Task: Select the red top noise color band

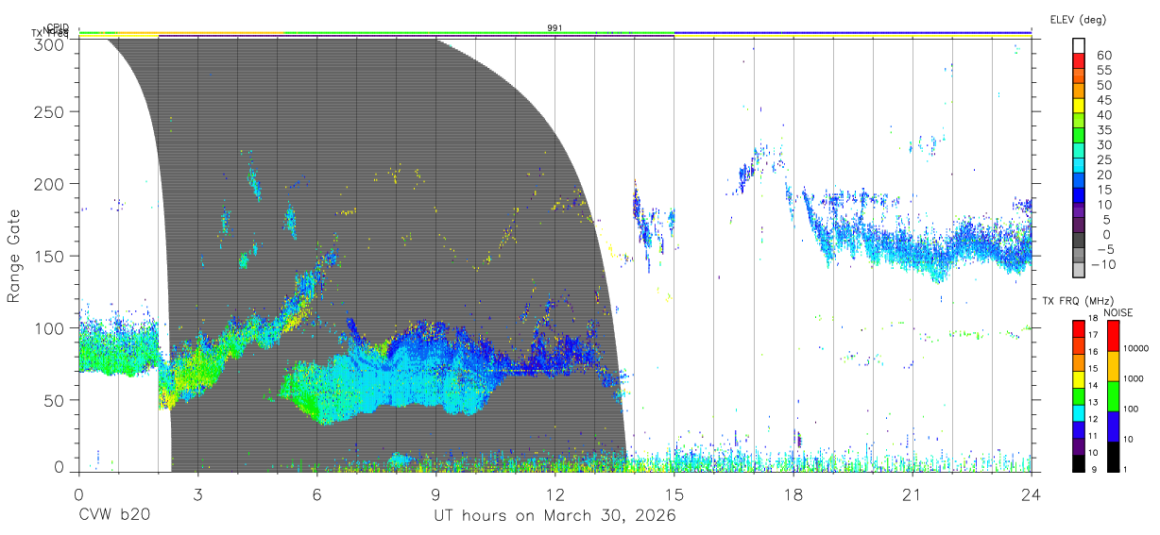Action: (1112, 336)
